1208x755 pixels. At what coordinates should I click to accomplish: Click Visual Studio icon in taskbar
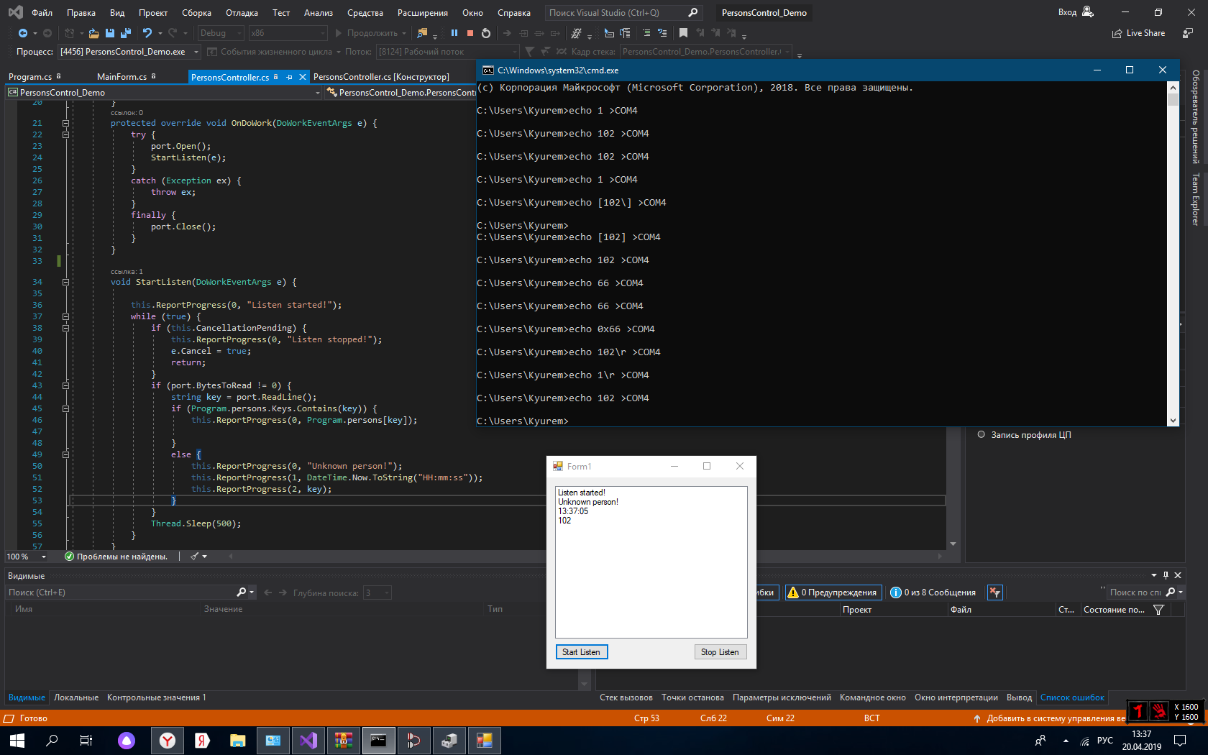click(308, 740)
